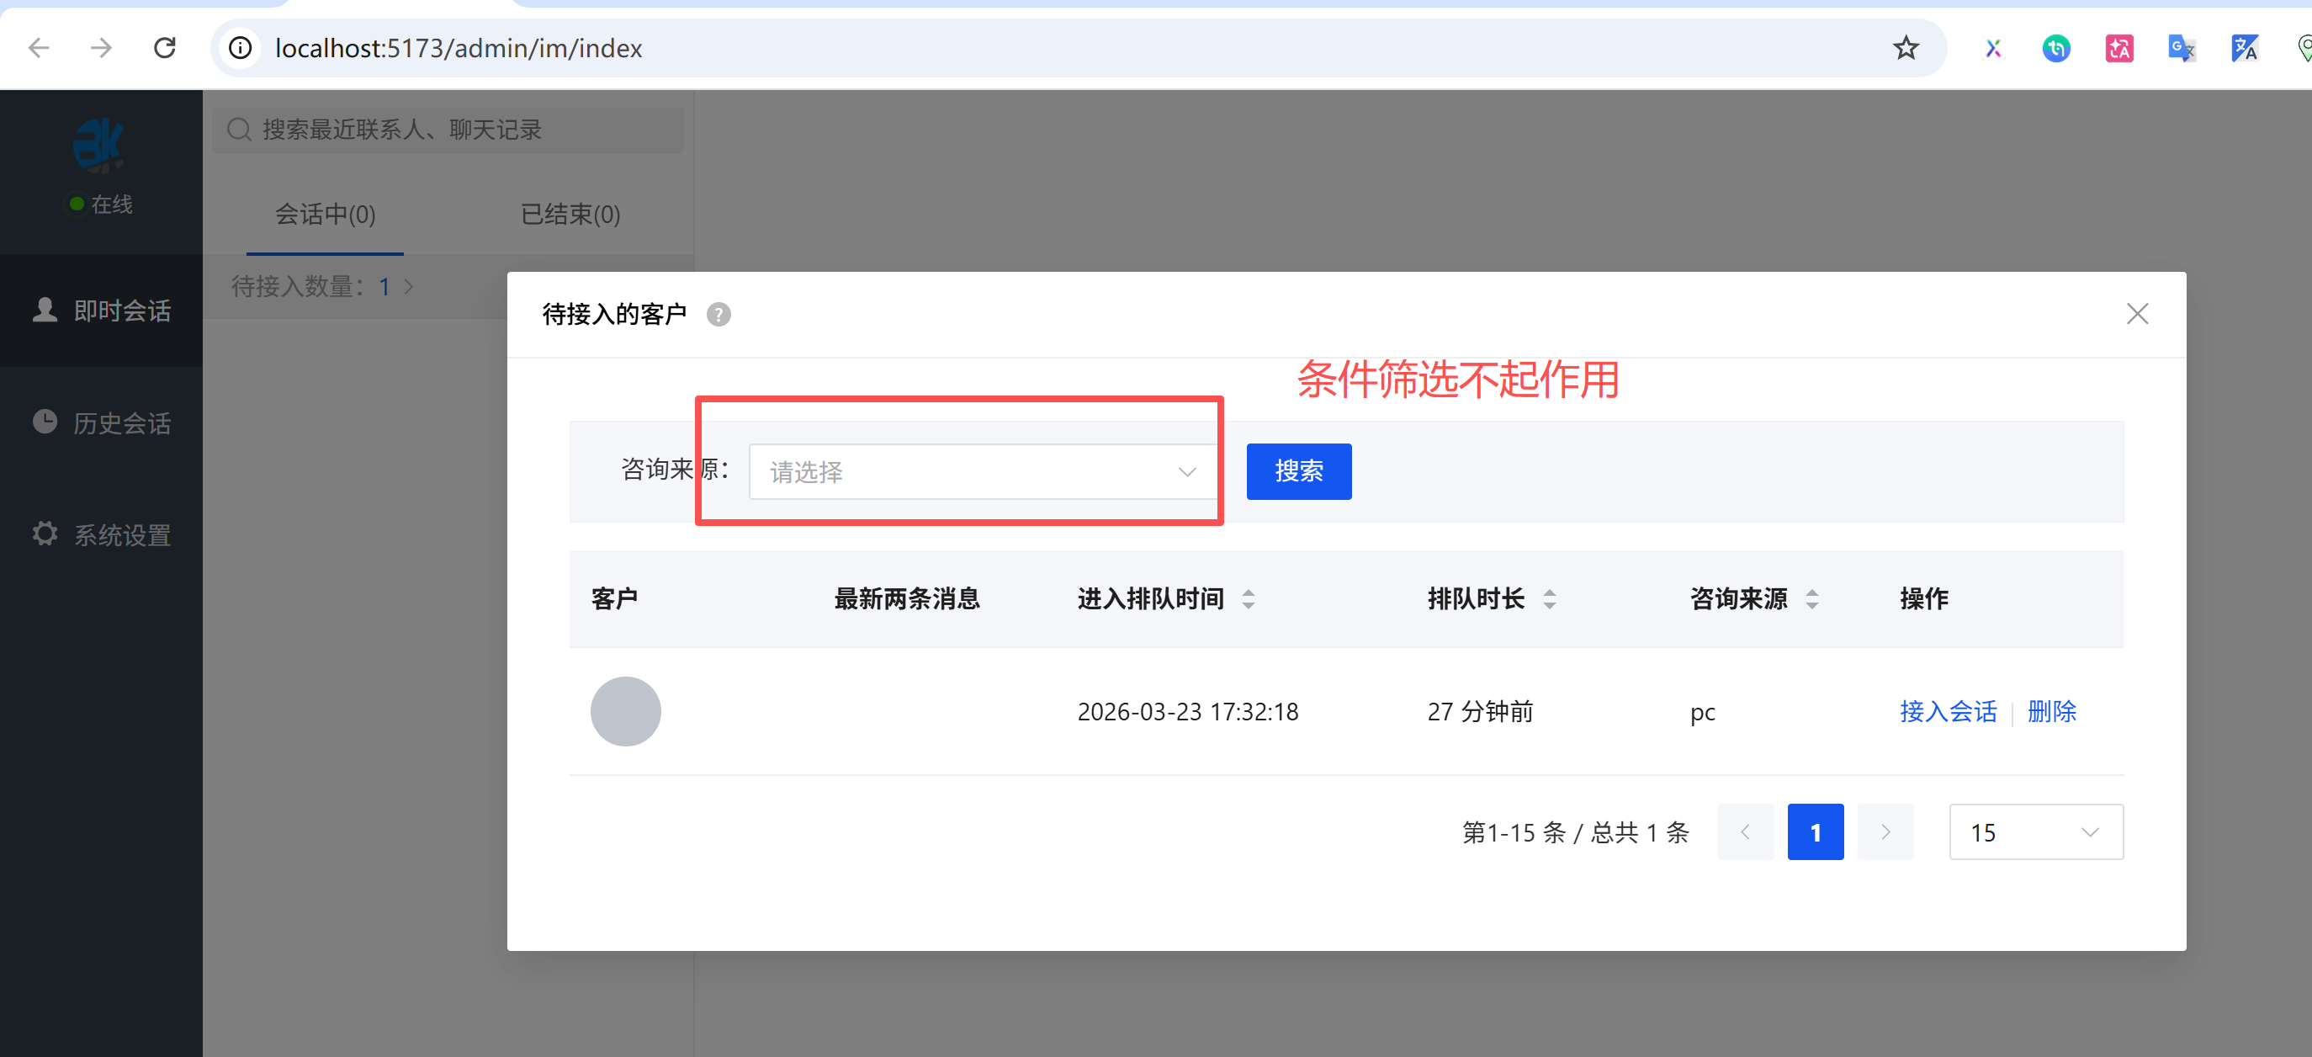
Task: Go to next page arrow
Action: [x=1885, y=832]
